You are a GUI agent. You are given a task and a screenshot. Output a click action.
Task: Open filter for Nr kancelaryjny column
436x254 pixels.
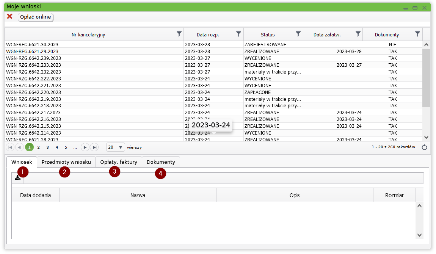click(179, 34)
